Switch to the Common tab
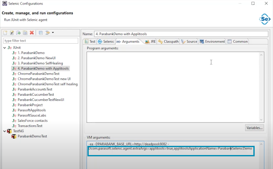This screenshot has height=169, width=273. pos(238,42)
